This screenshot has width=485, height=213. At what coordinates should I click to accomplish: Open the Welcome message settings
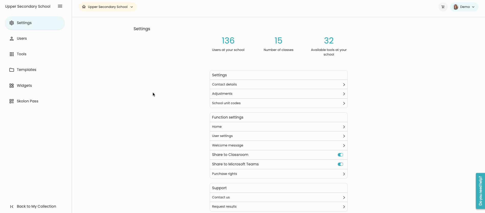pyautogui.click(x=278, y=145)
